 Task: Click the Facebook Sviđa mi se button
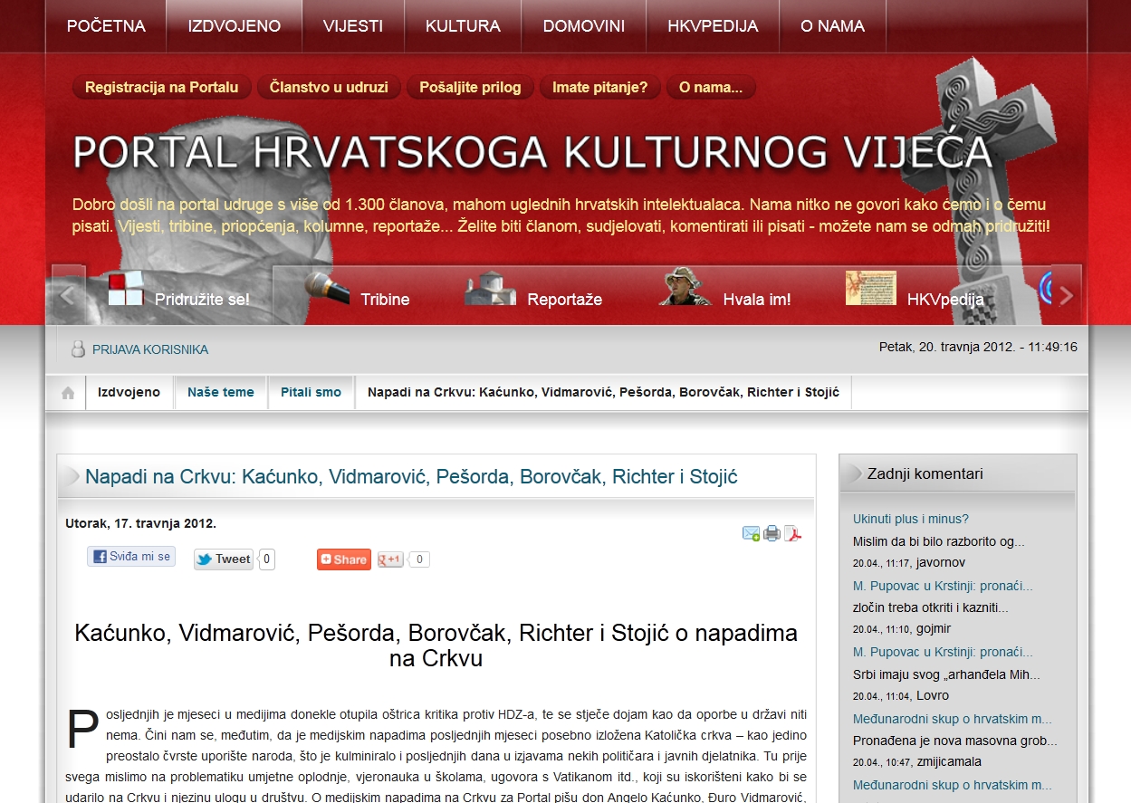pos(131,557)
